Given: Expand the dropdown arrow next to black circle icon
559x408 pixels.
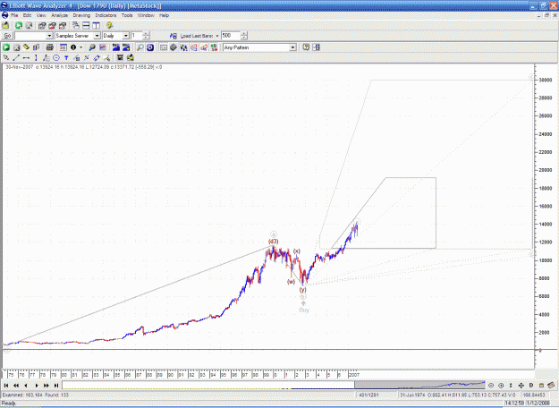Looking at the screenshot, I should point(81,47).
